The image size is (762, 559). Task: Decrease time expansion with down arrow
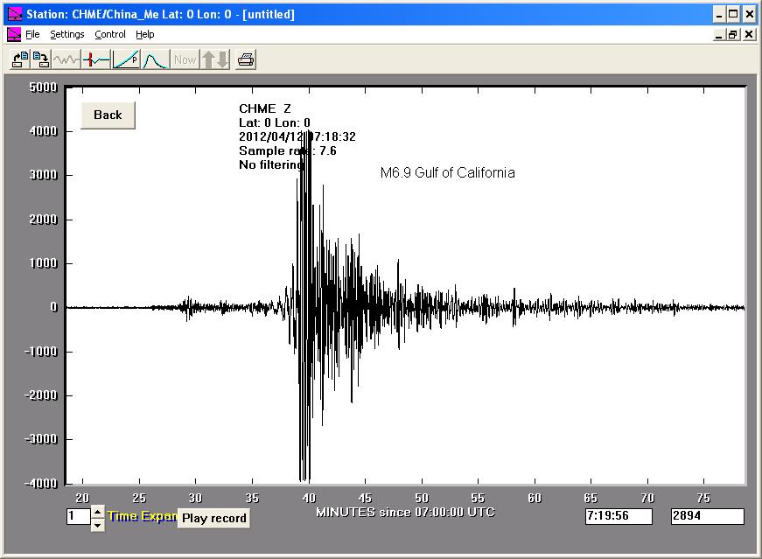pos(97,524)
